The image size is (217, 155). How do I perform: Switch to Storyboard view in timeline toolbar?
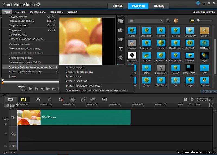(x=11, y=99)
